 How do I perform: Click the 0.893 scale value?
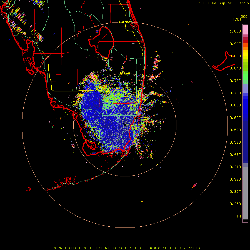coord(235,56)
